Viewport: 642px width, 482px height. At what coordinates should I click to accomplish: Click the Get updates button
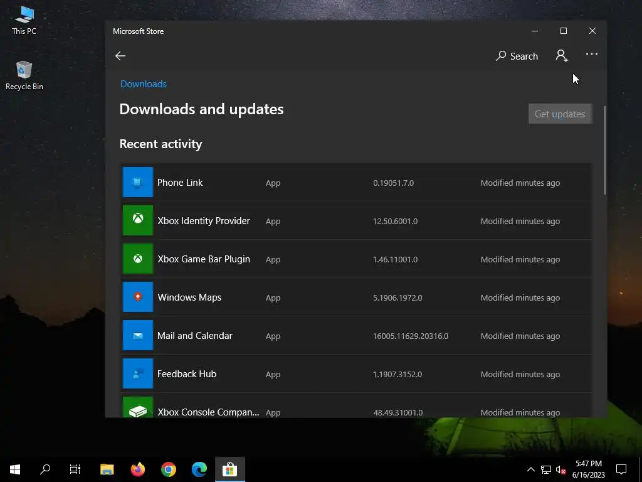coord(560,114)
